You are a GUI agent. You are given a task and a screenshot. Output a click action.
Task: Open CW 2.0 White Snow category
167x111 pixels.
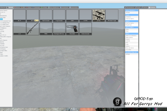click(4, 24)
